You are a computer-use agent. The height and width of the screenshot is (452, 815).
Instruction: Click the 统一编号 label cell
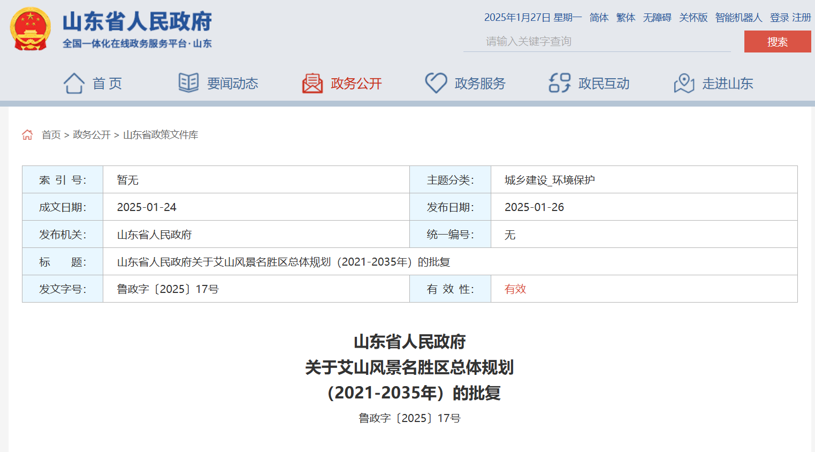[451, 235]
